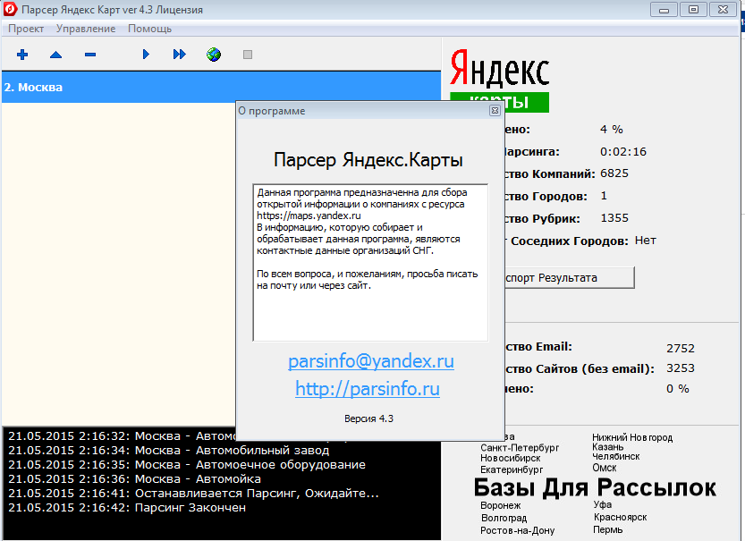Click the log entry Парсинг Закончен
The width and height of the screenshot is (745, 541).
[x=125, y=507]
